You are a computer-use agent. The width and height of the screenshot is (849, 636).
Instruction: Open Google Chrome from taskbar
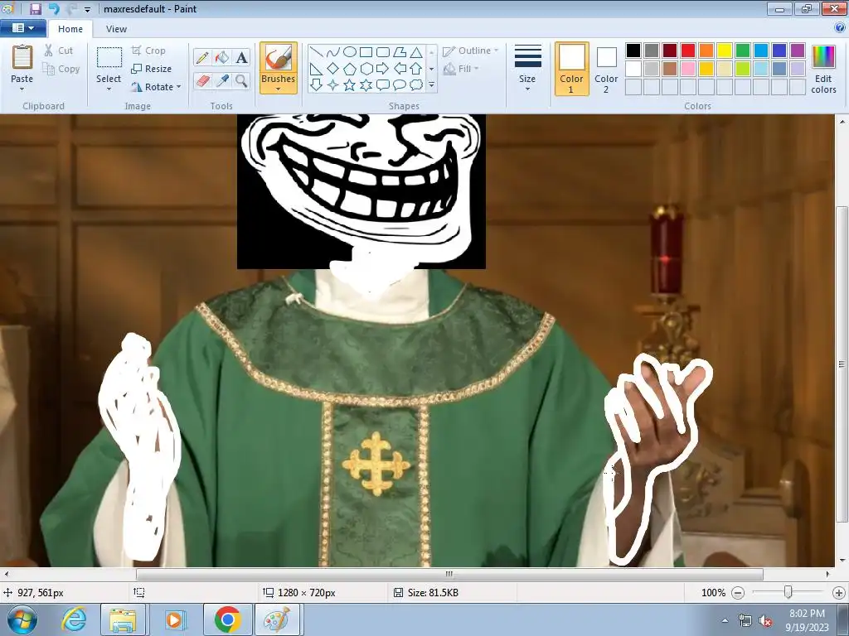227,619
